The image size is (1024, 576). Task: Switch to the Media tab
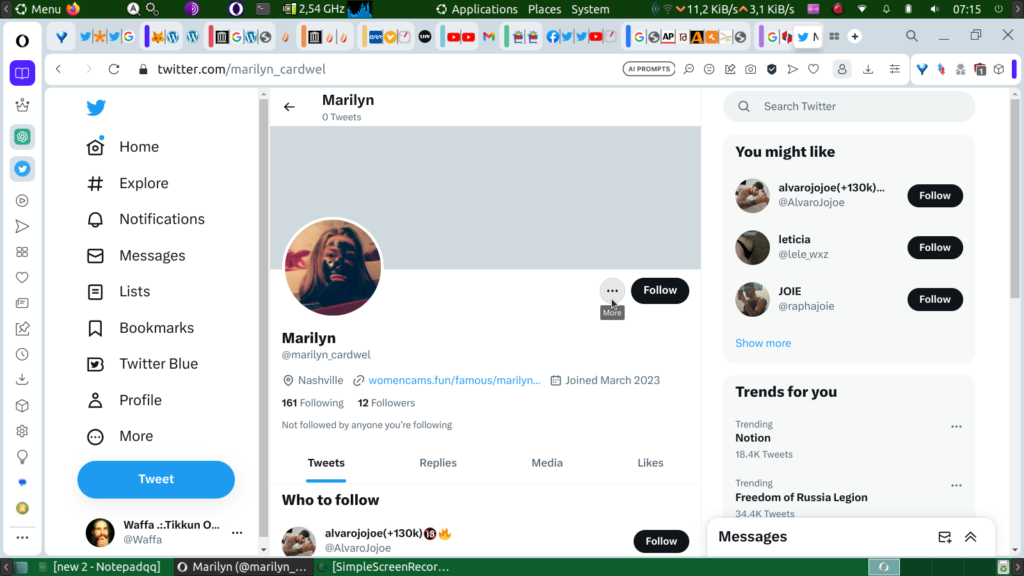point(547,463)
